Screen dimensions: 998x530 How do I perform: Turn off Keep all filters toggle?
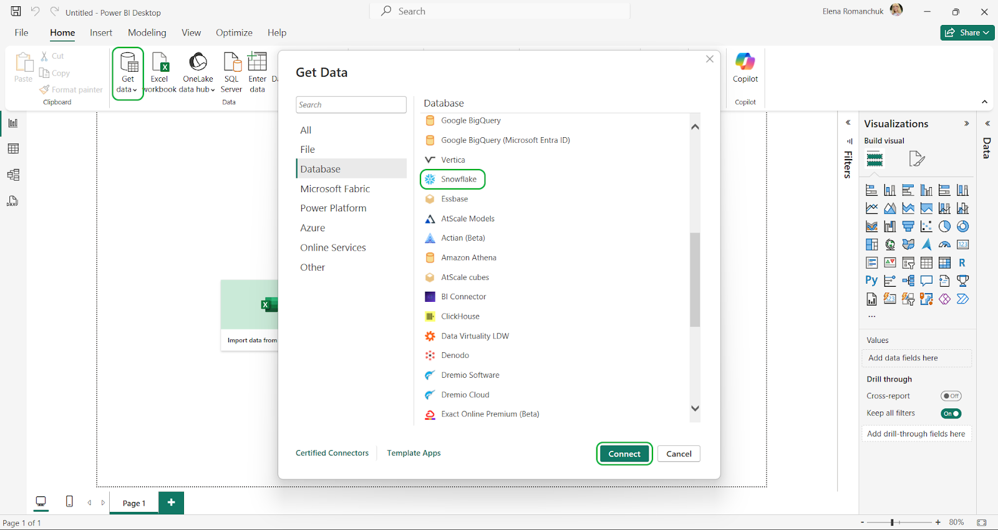tap(951, 413)
